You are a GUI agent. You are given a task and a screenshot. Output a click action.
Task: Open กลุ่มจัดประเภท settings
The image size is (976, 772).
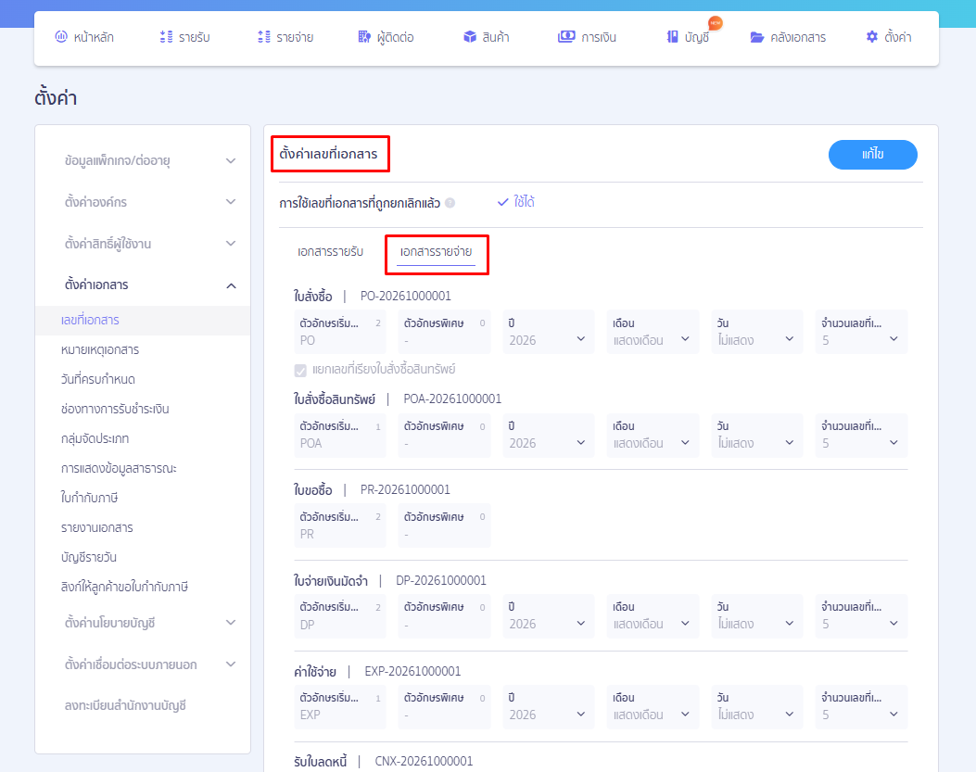click(x=95, y=439)
